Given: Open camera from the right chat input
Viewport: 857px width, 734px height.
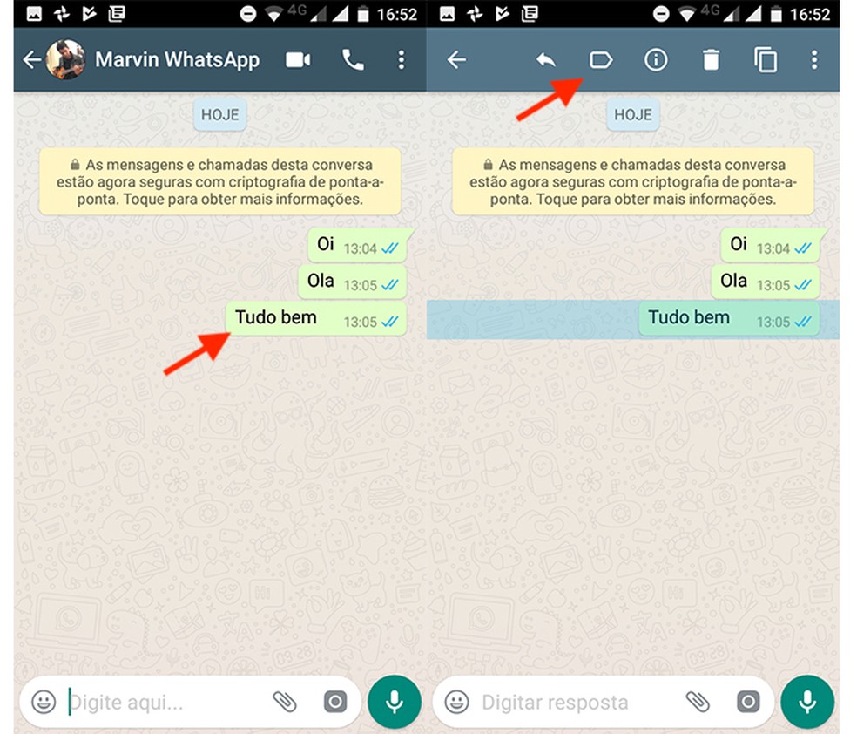Looking at the screenshot, I should 748,702.
